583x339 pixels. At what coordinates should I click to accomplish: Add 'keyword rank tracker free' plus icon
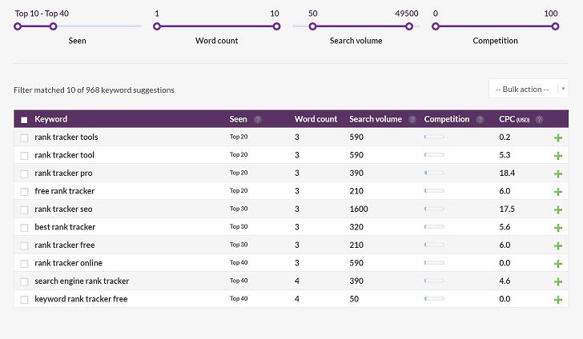point(557,300)
